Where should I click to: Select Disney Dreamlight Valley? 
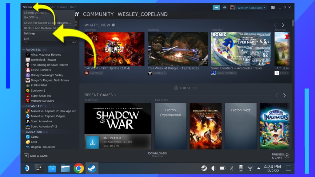click(47, 75)
